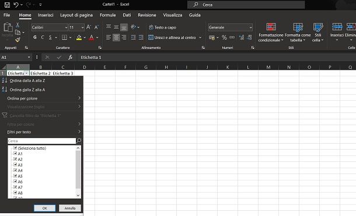The image size is (356, 216).
Task: Uncheck the A8 filter checkbox
Action: 15,193
